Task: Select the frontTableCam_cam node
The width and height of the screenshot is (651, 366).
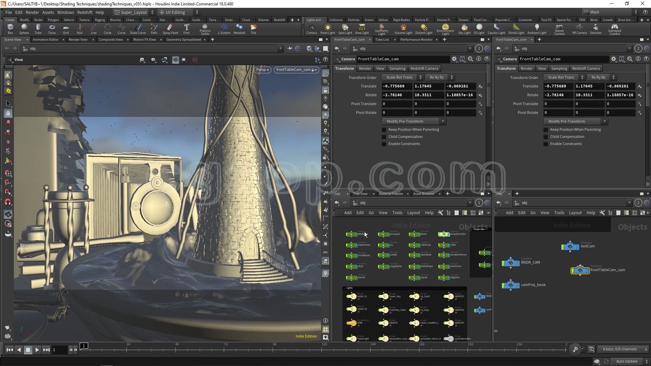Action: click(580, 270)
